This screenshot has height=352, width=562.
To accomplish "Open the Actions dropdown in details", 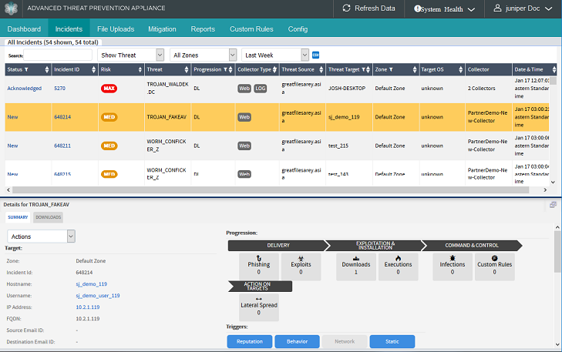I will coord(41,236).
